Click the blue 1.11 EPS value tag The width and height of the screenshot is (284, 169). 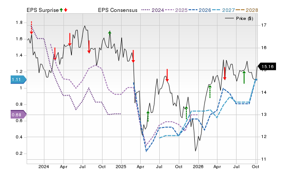coord(19,80)
